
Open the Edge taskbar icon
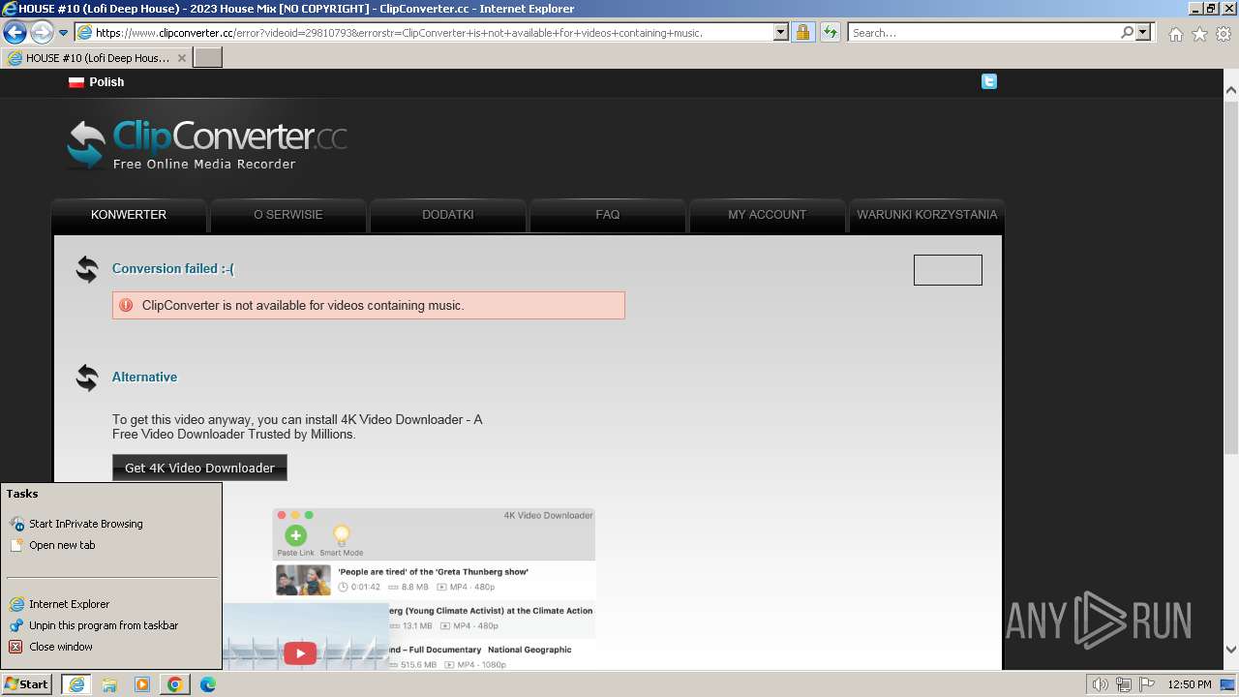point(208,684)
